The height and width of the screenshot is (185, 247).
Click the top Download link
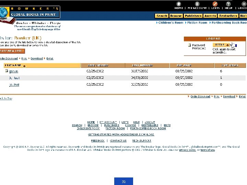[37, 58]
